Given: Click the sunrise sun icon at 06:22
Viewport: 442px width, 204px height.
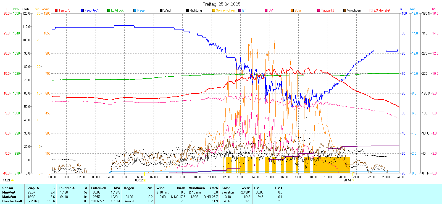Looking at the screenshot, I should [144, 180].
